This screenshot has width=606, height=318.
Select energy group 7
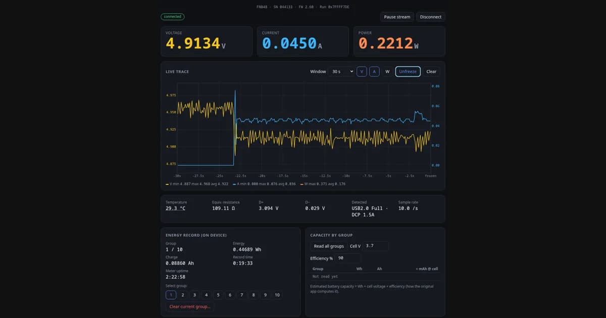pyautogui.click(x=241, y=295)
